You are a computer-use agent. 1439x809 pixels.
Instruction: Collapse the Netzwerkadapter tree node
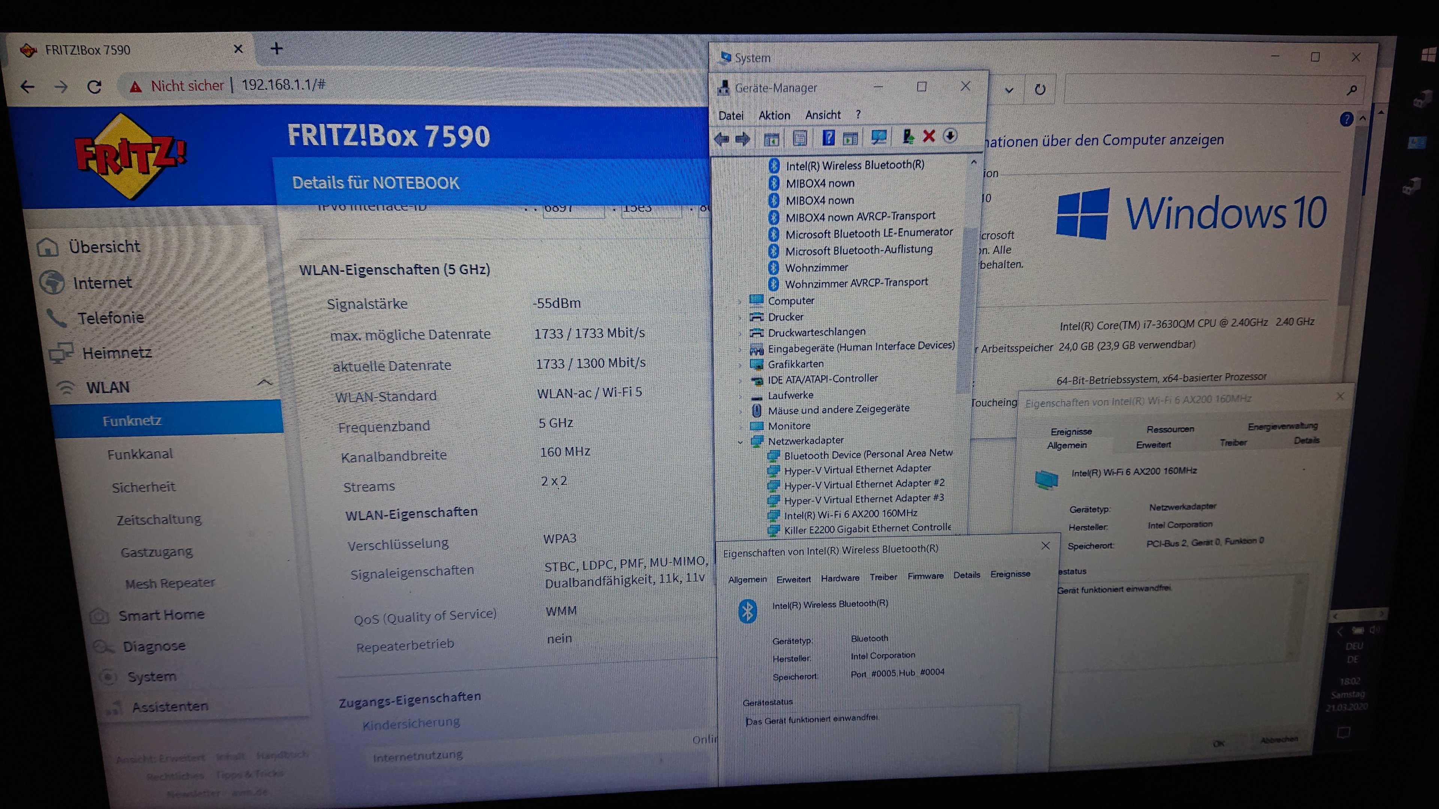[740, 442]
